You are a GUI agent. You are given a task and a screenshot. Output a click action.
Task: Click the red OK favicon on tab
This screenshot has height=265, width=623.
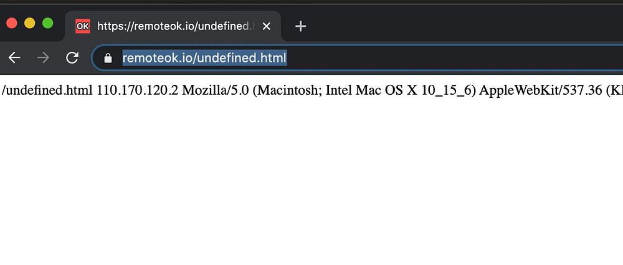click(82, 26)
